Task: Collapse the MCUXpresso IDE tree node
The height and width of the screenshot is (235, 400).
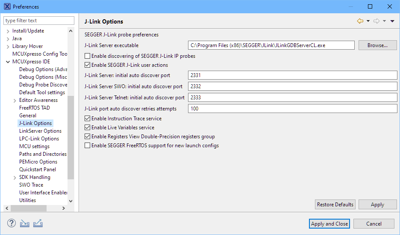Action: (8, 62)
